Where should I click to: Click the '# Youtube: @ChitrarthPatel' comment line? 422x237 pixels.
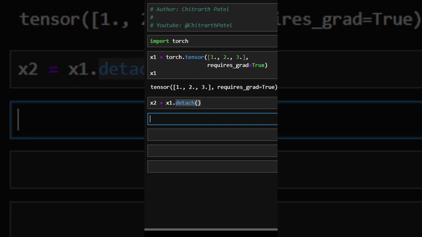click(191, 25)
